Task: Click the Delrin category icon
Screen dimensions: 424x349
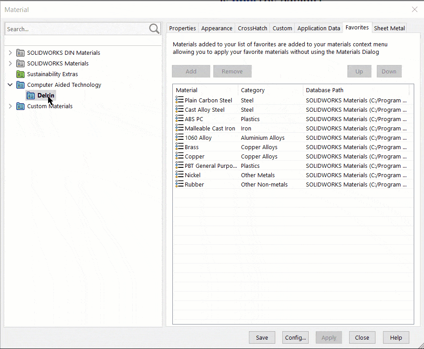Action: click(x=31, y=95)
